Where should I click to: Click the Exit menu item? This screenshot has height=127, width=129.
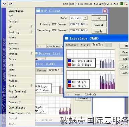pyautogui.click(x=11, y=124)
